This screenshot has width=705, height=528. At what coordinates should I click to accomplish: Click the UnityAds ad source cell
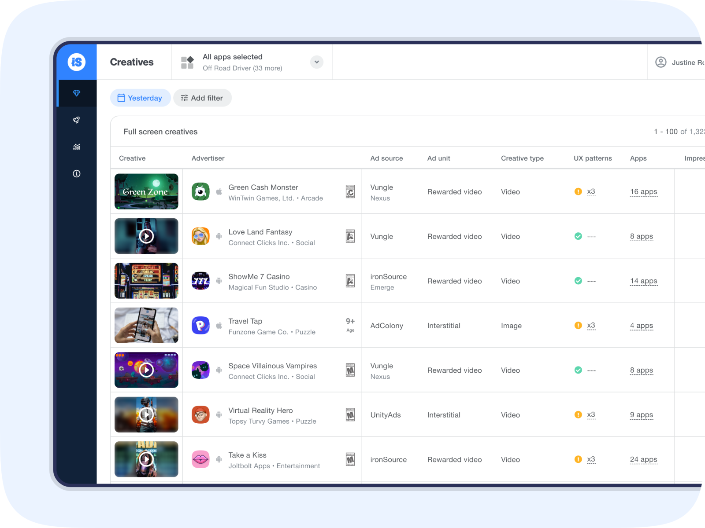coord(386,414)
